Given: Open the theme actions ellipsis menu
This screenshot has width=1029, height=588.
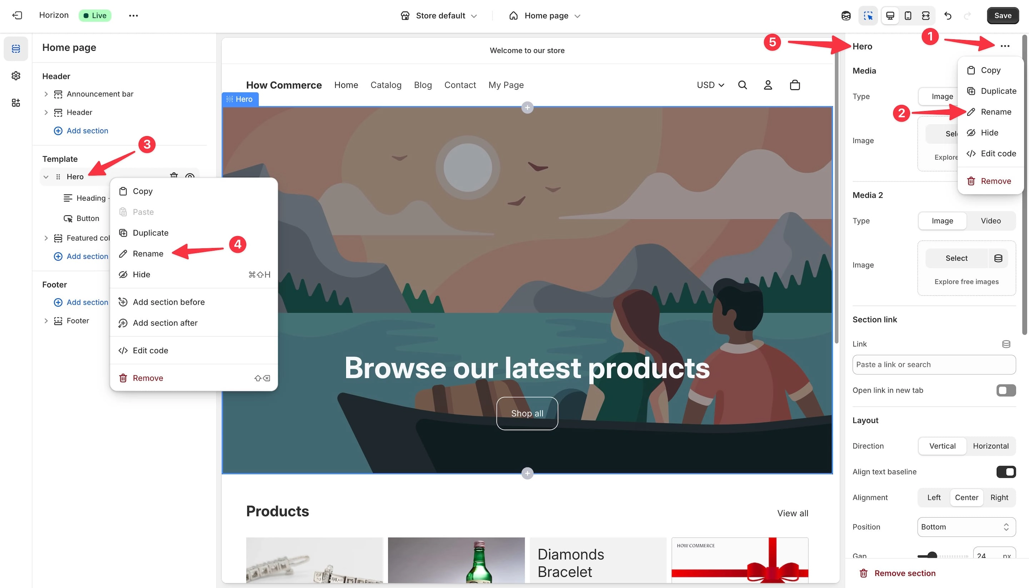Looking at the screenshot, I should coord(133,15).
